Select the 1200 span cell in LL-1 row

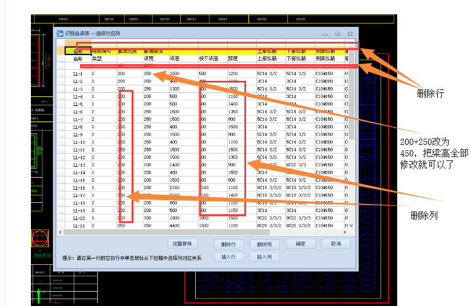click(x=242, y=74)
